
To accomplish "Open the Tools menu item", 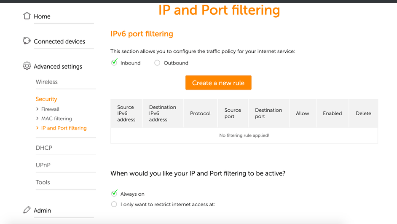I will (43, 182).
